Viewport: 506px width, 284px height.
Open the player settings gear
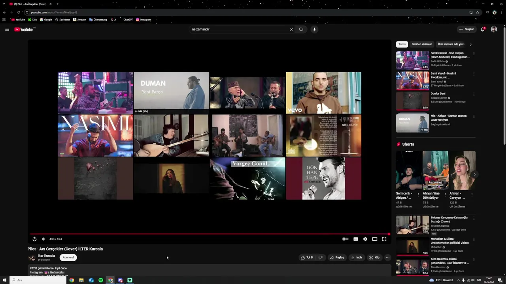point(365,239)
